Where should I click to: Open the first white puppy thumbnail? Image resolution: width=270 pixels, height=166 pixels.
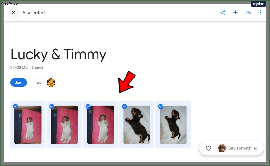pyautogui.click(x=28, y=125)
